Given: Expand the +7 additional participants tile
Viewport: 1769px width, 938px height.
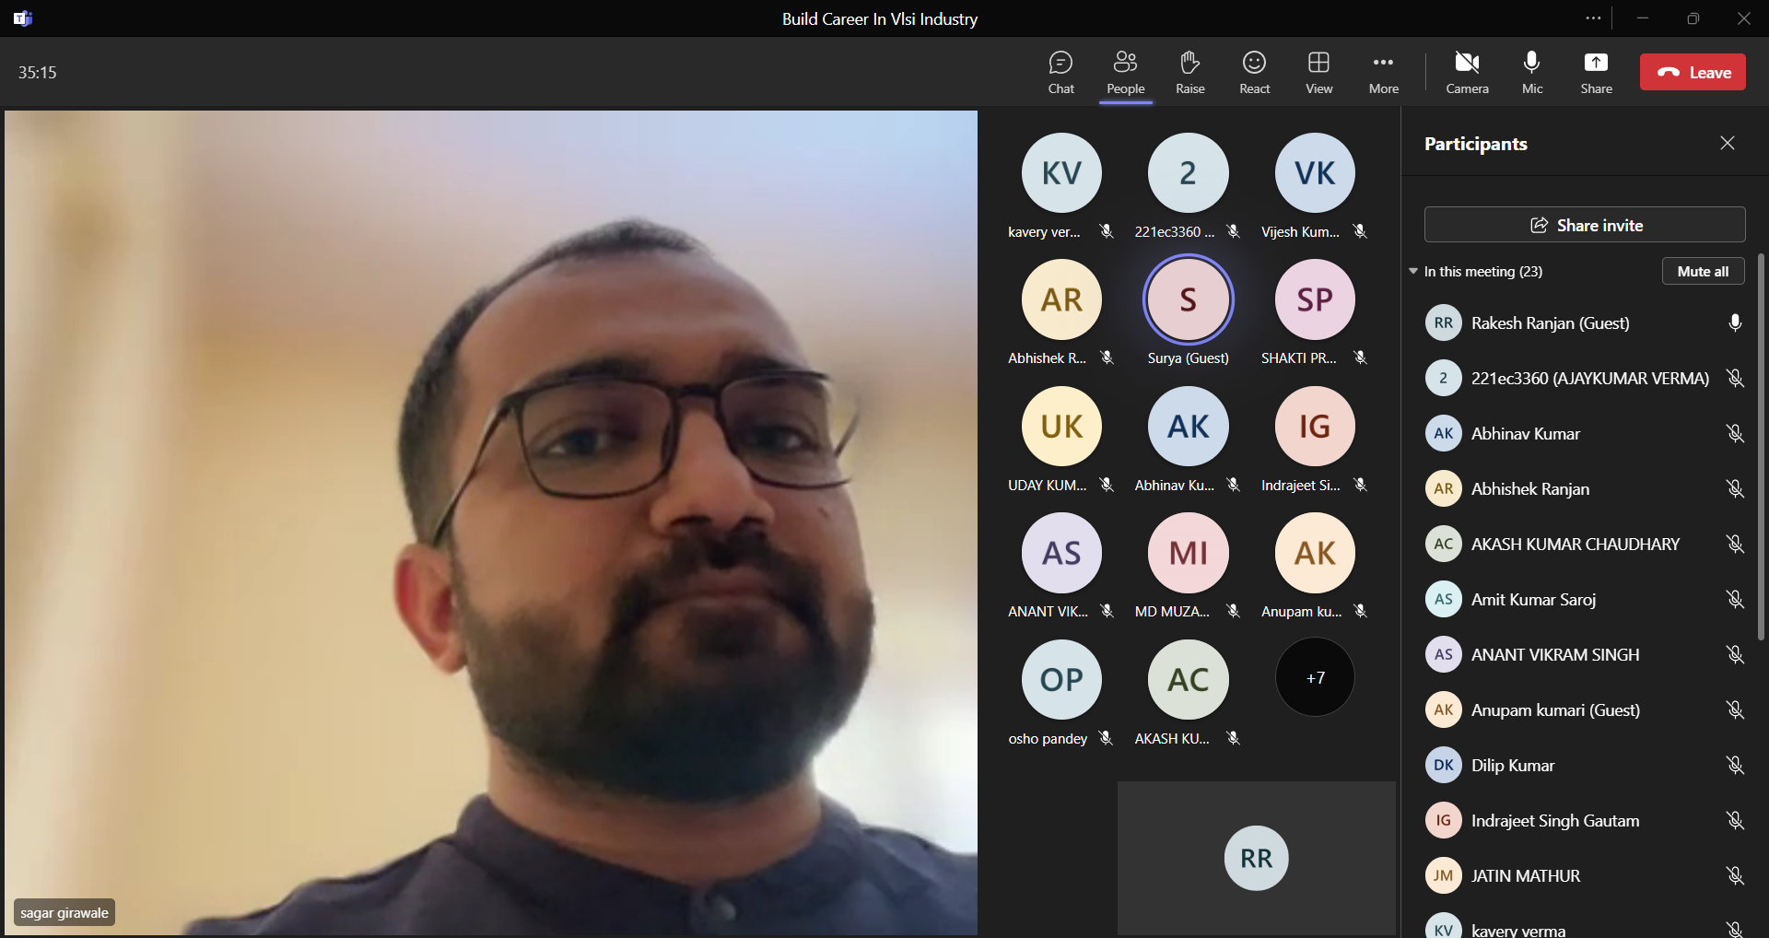Looking at the screenshot, I should click(x=1315, y=678).
